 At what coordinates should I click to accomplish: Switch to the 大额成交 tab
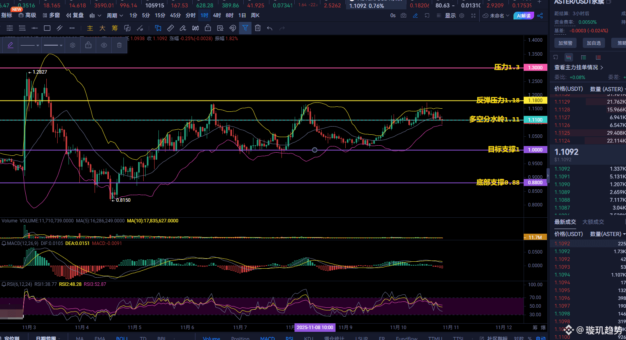[x=593, y=222]
